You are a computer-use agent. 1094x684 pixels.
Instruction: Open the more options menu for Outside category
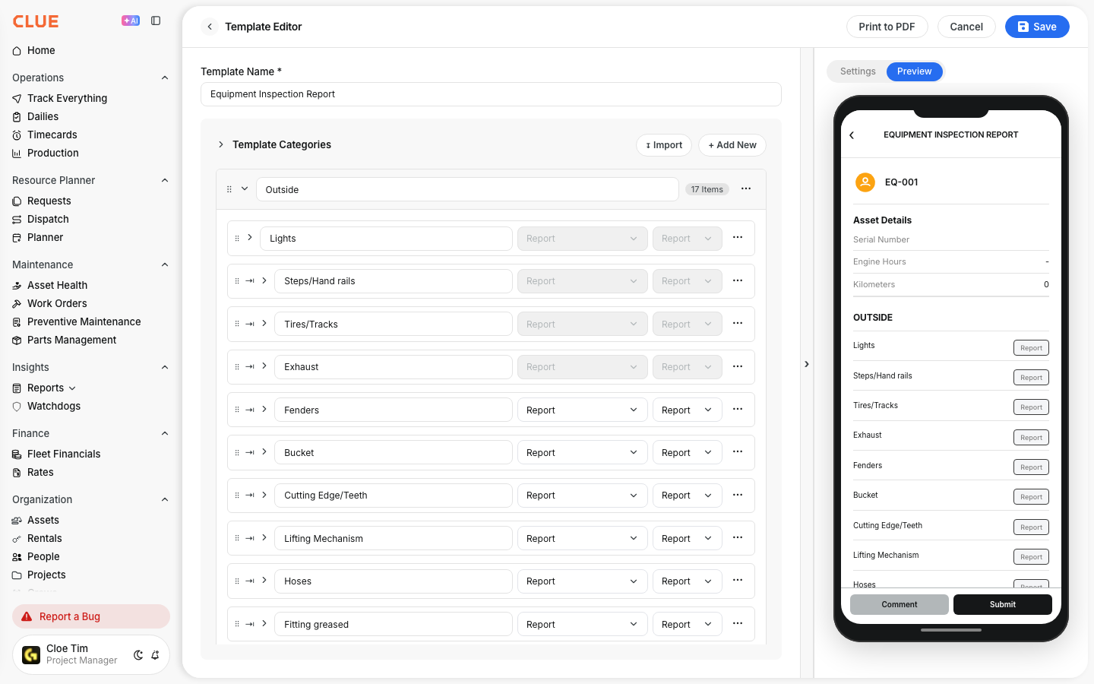tap(746, 188)
